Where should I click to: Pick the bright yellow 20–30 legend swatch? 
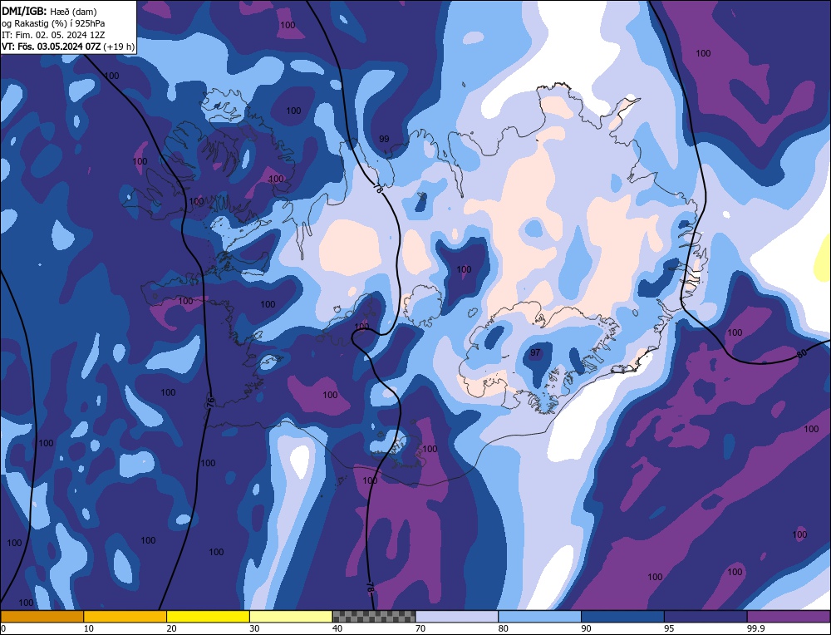(208, 617)
